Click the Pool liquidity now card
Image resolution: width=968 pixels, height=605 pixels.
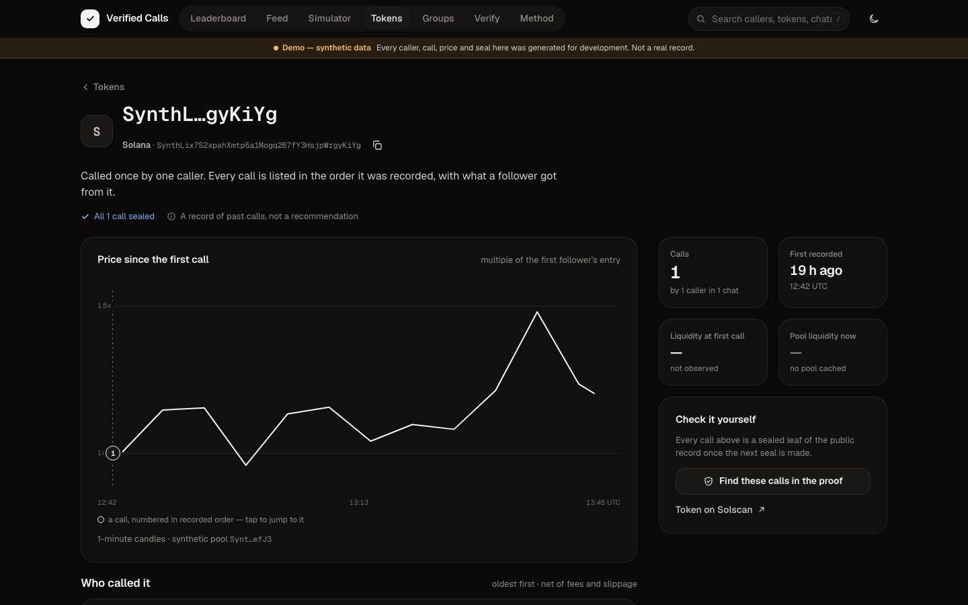coord(833,352)
